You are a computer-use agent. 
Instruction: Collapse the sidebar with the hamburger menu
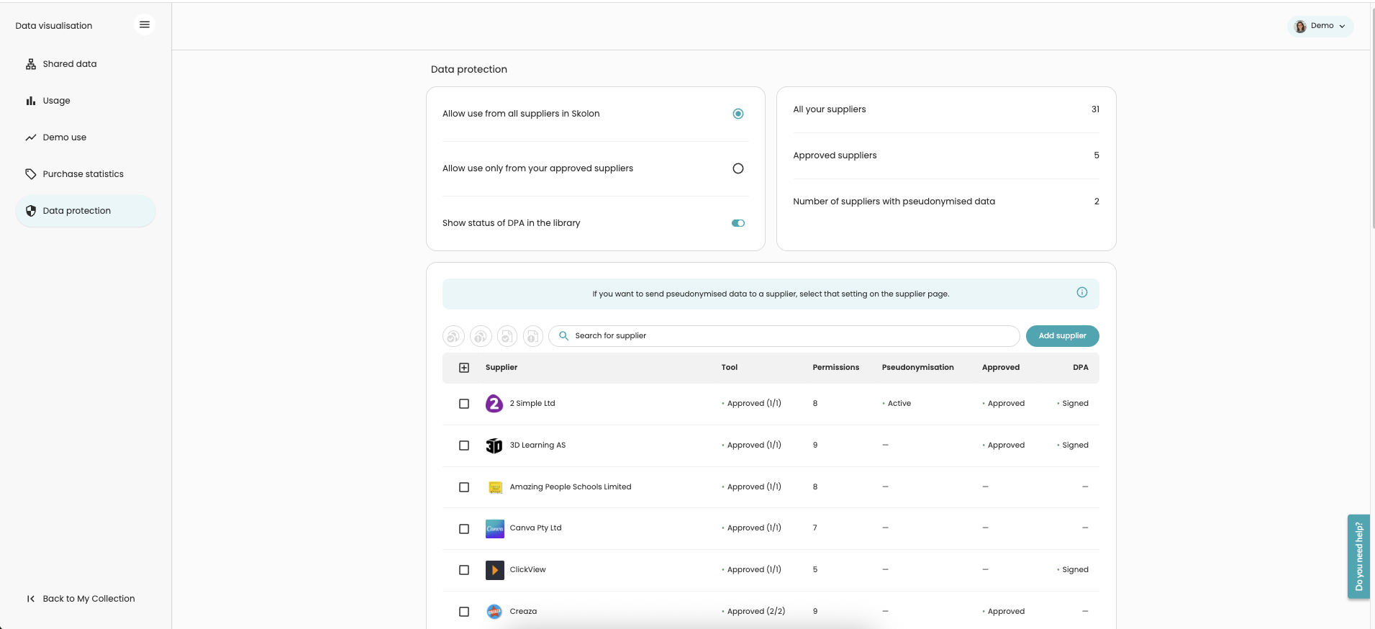tap(145, 24)
